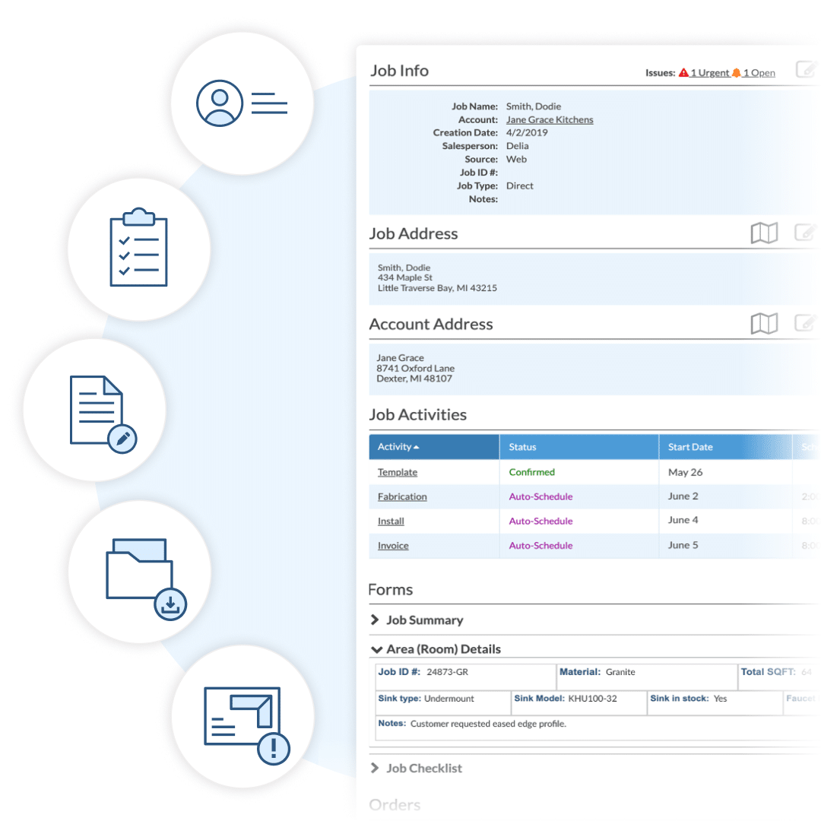The width and height of the screenshot is (821, 821).
Task: Open the Jane Grace Kitchens account link
Action: click(x=550, y=119)
